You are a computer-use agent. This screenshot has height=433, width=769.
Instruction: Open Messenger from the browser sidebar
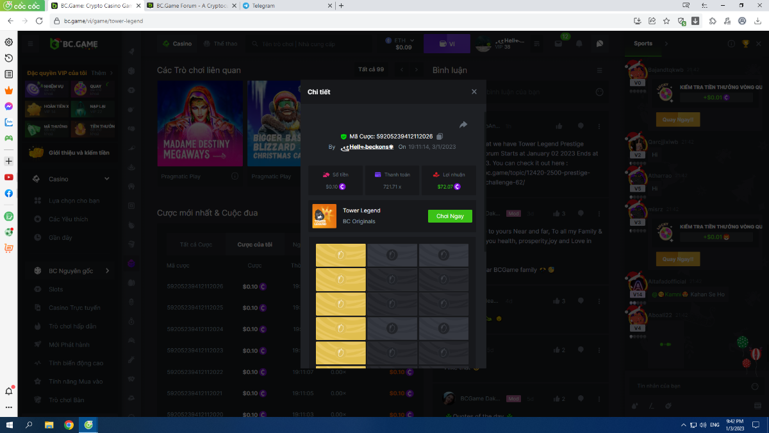[9, 106]
